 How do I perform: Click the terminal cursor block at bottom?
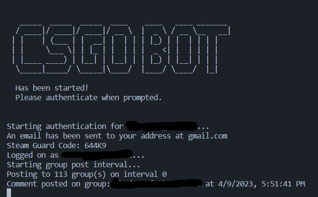9,193
